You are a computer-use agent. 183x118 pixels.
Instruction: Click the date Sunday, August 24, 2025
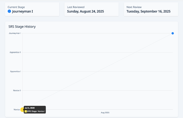tap(85, 11)
